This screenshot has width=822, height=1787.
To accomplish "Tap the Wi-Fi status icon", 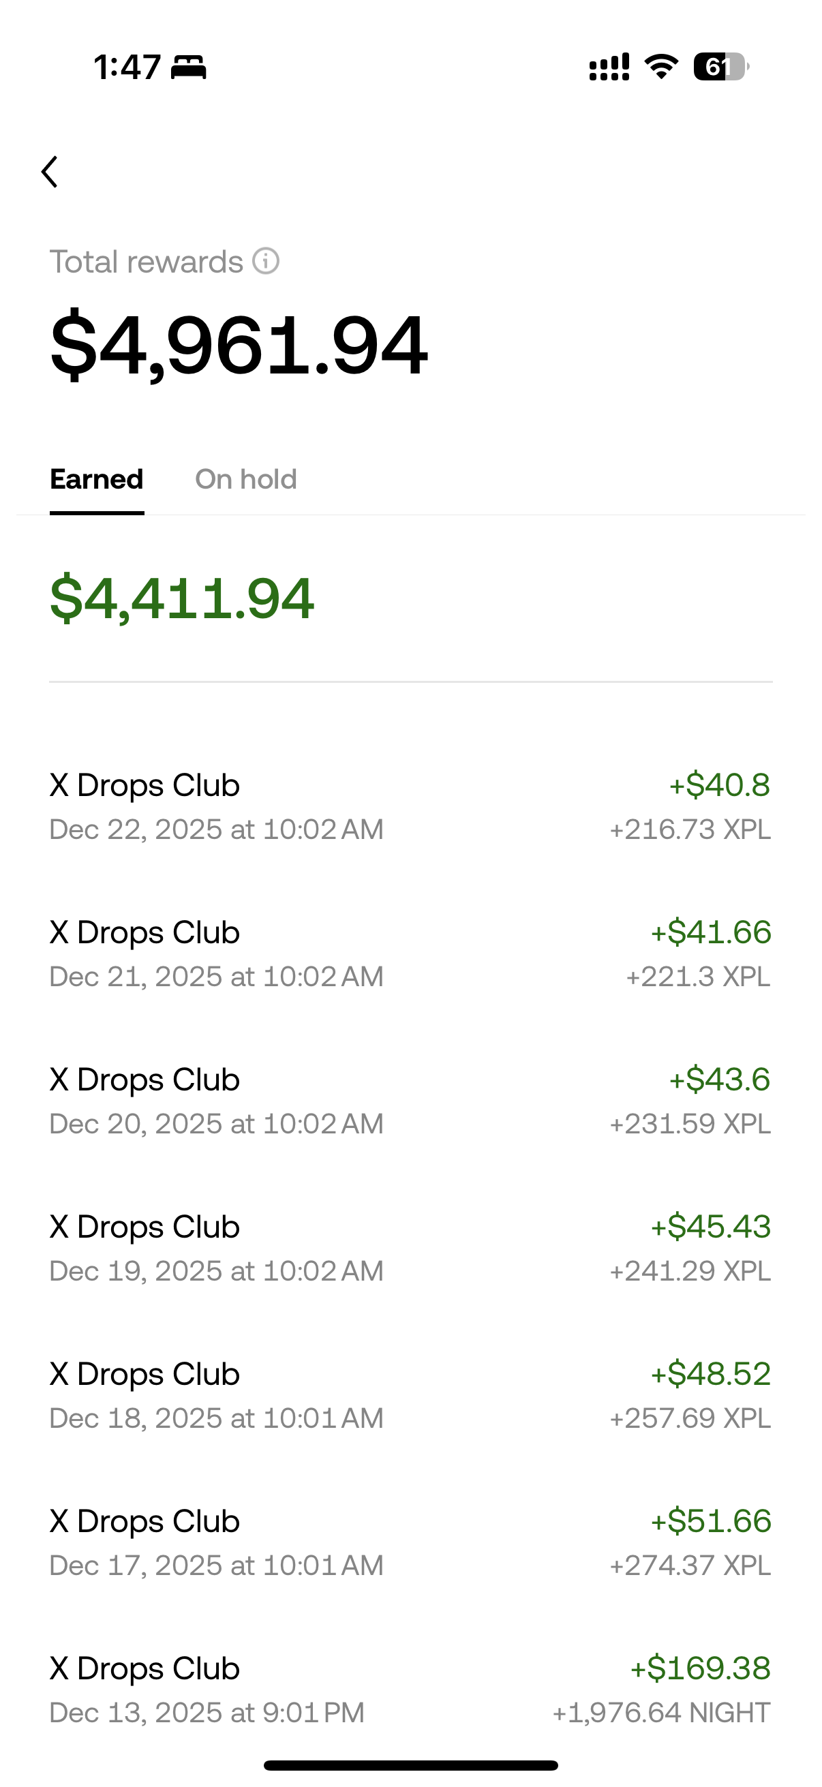I will [x=661, y=67].
